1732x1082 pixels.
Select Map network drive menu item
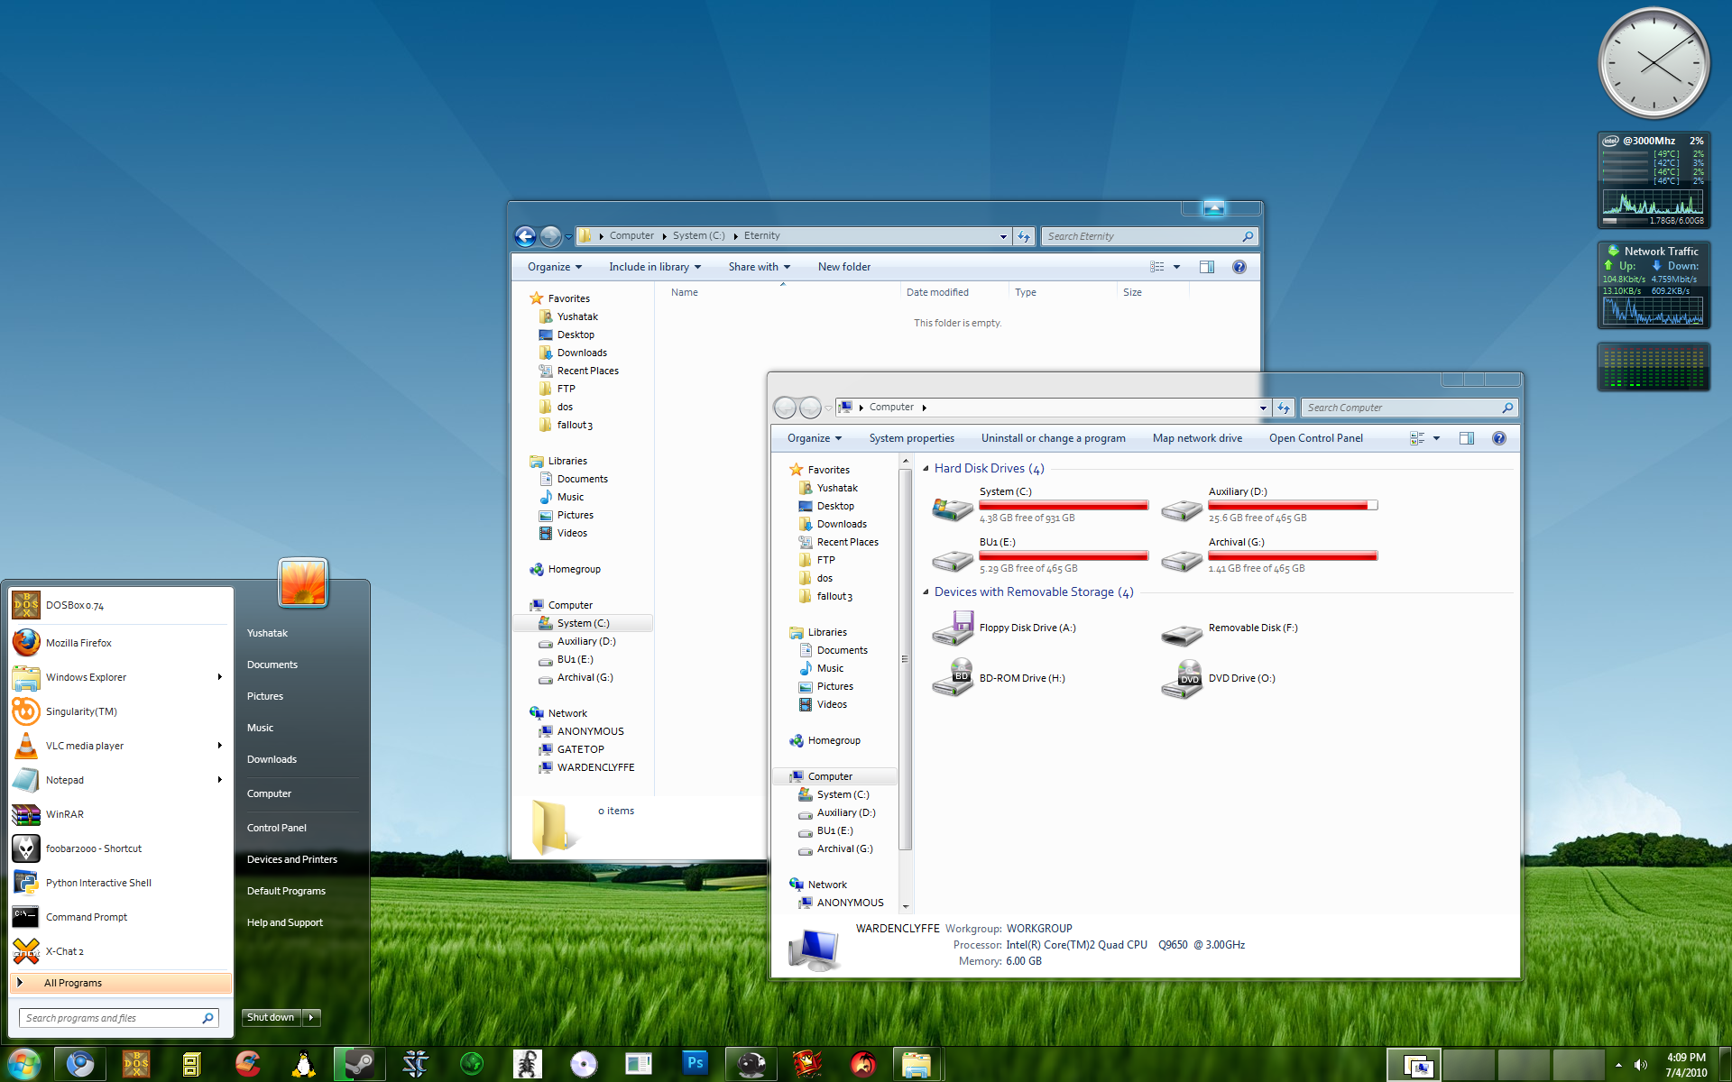[1197, 438]
